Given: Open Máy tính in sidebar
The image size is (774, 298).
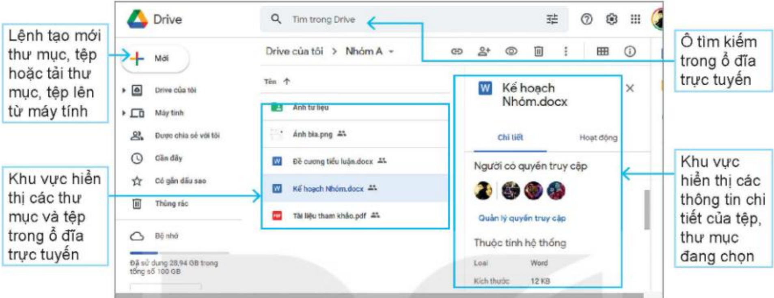Looking at the screenshot, I should pyautogui.click(x=169, y=113).
